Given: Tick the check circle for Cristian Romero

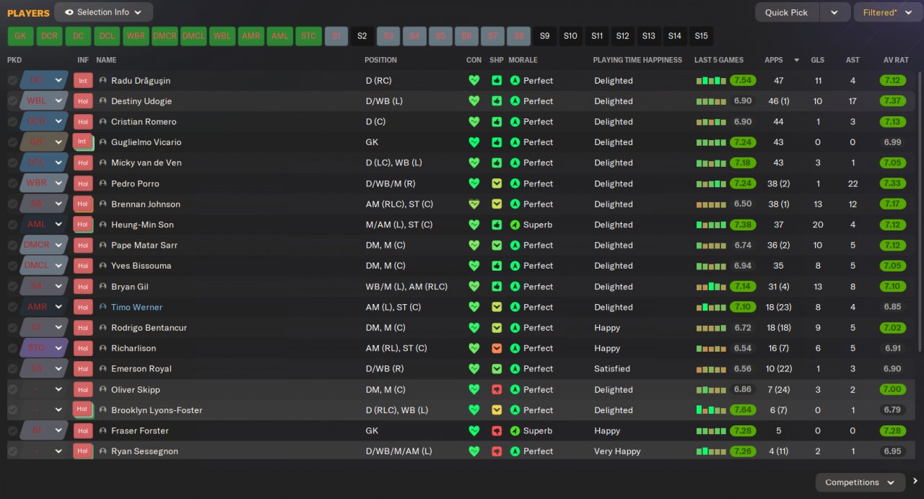Looking at the screenshot, I should tap(12, 121).
